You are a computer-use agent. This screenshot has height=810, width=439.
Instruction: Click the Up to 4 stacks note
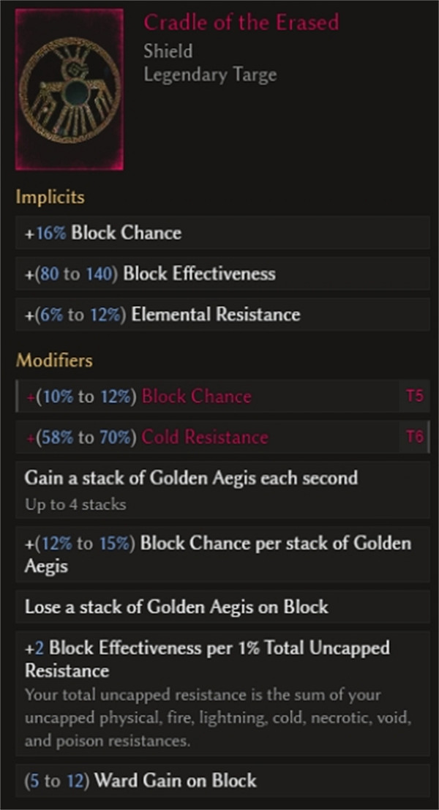coord(75,504)
